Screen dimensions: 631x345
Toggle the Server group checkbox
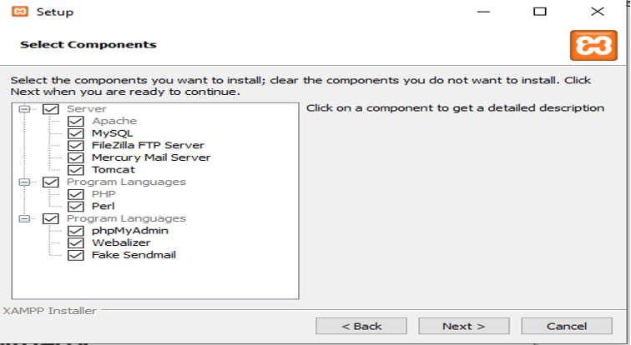51,109
